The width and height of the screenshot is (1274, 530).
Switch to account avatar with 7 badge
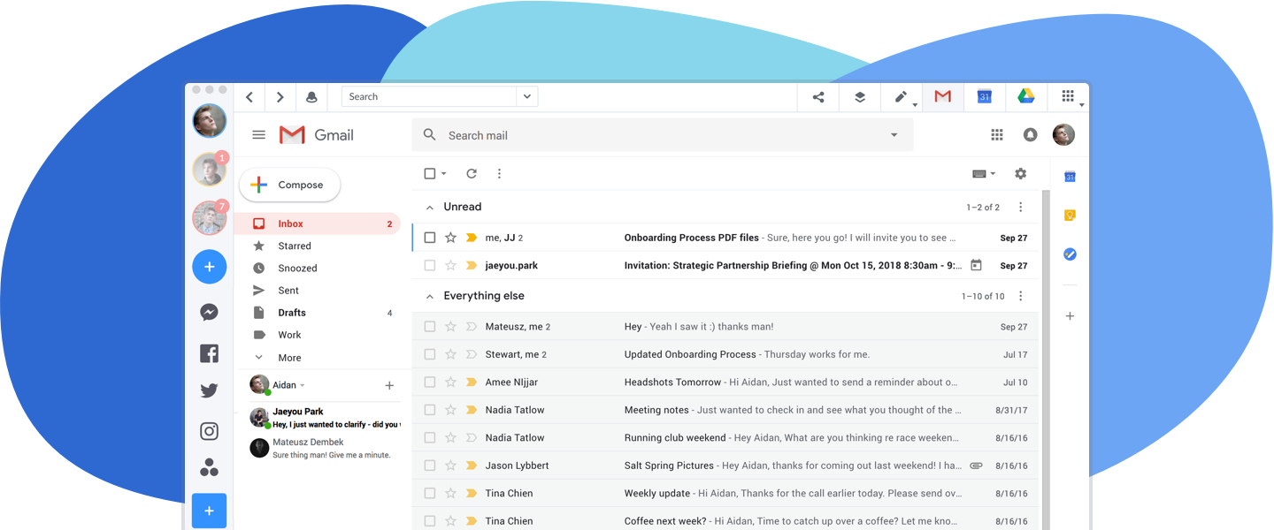pyautogui.click(x=210, y=218)
